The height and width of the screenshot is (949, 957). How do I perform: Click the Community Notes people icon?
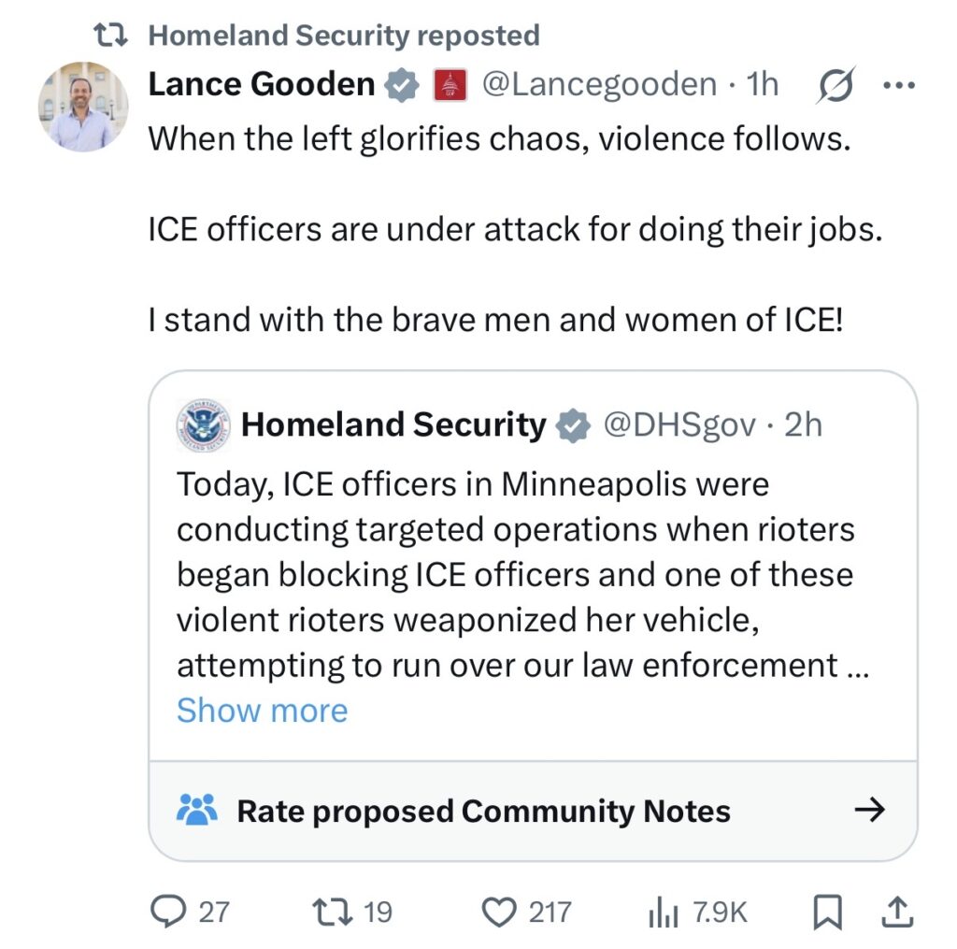(x=197, y=809)
